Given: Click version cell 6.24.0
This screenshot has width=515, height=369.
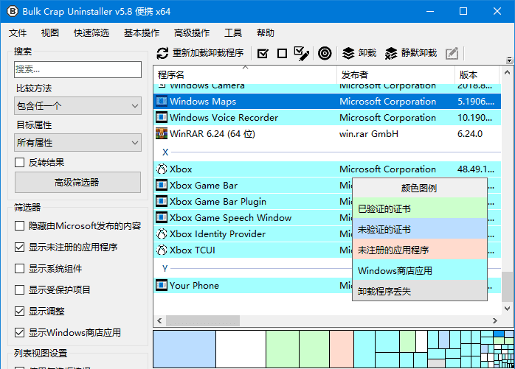Looking at the screenshot, I should [x=470, y=134].
